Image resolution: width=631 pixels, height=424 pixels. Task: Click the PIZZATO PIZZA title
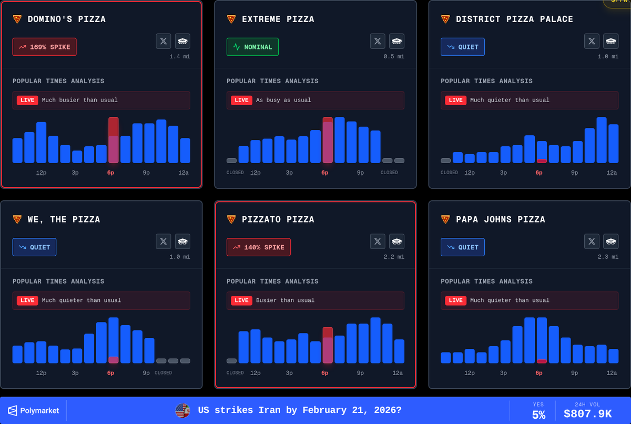click(278, 219)
